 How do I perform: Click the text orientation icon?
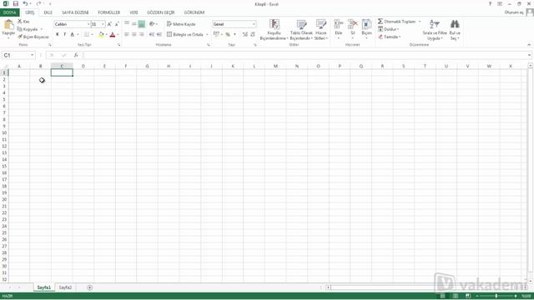point(152,24)
